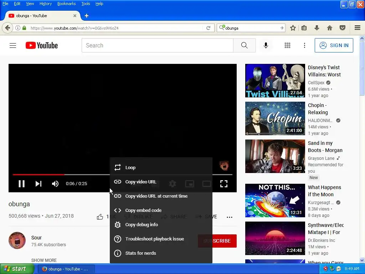Image resolution: width=365 pixels, height=274 pixels.
Task: Open Pocket icon in toolbar
Action: coord(343,28)
